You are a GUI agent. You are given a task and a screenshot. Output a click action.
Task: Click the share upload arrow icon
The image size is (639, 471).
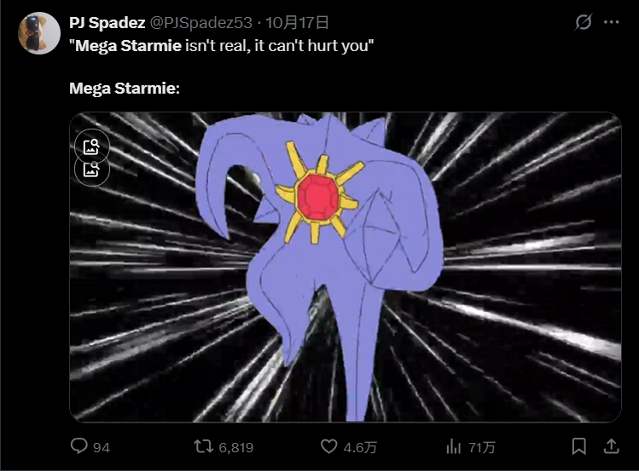[612, 446]
